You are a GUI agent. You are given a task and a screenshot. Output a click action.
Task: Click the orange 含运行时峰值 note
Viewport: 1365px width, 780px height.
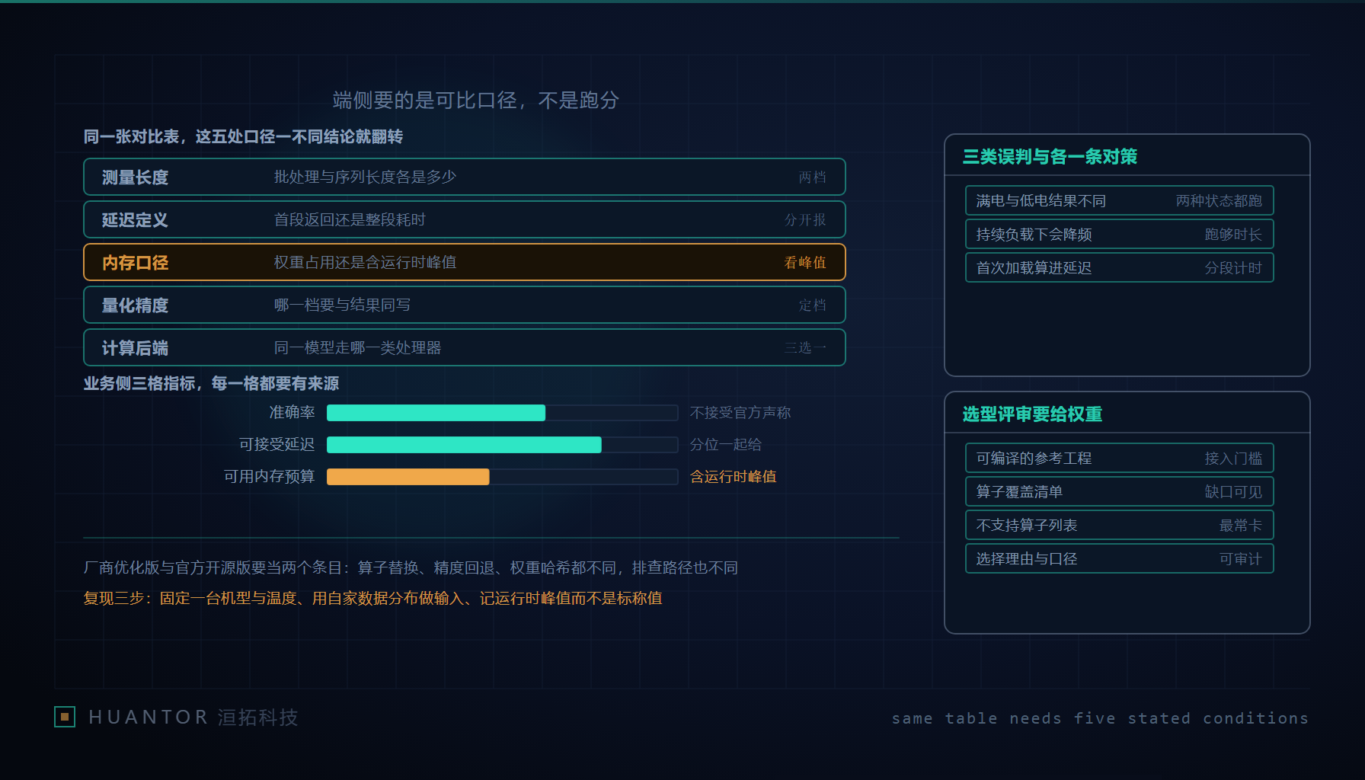tap(734, 477)
